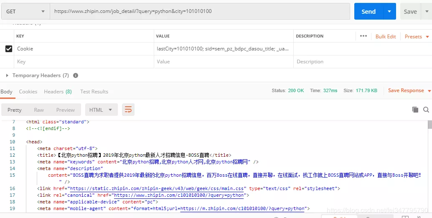The height and width of the screenshot is (218, 432).
Task: Select the Cookie value starting with lastCity
Action: click(223, 49)
